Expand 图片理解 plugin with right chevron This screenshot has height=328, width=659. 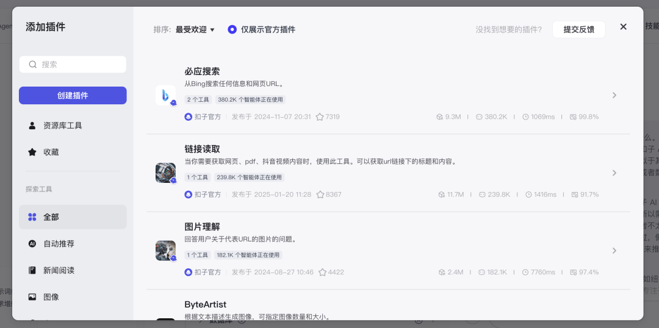[x=614, y=251]
